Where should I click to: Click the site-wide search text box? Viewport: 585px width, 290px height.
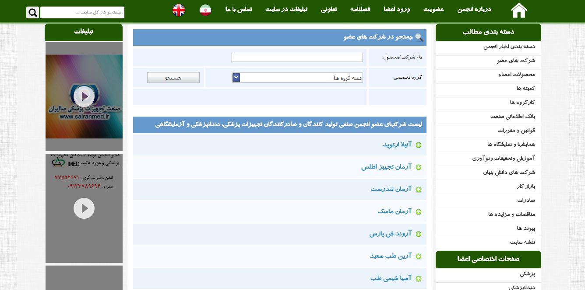click(x=82, y=12)
